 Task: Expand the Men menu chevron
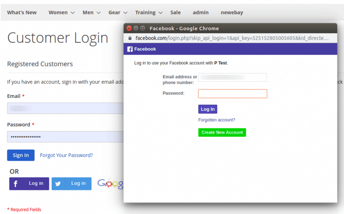(99, 13)
